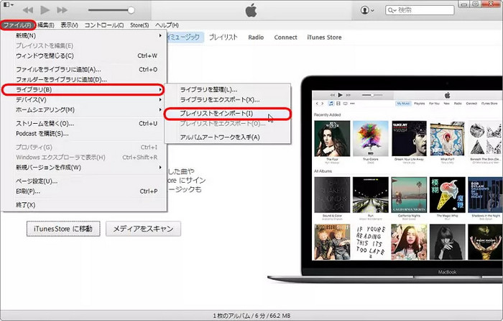The width and height of the screenshot is (503, 321).
Task: Click the California Nights album cover
Action: [409, 195]
